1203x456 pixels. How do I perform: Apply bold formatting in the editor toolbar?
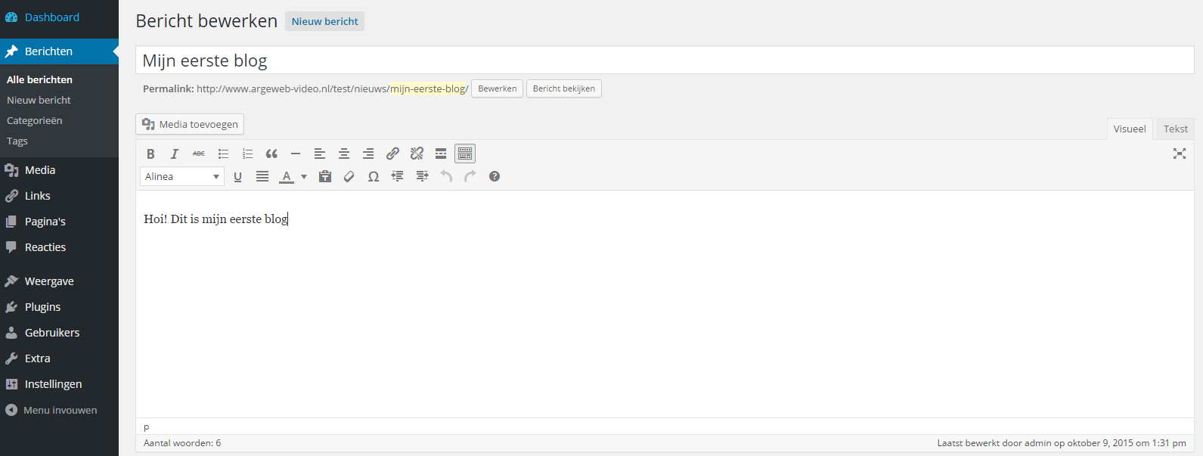click(x=150, y=154)
